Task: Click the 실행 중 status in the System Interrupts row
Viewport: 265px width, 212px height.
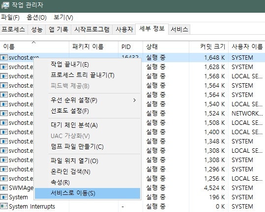Action: 156,206
